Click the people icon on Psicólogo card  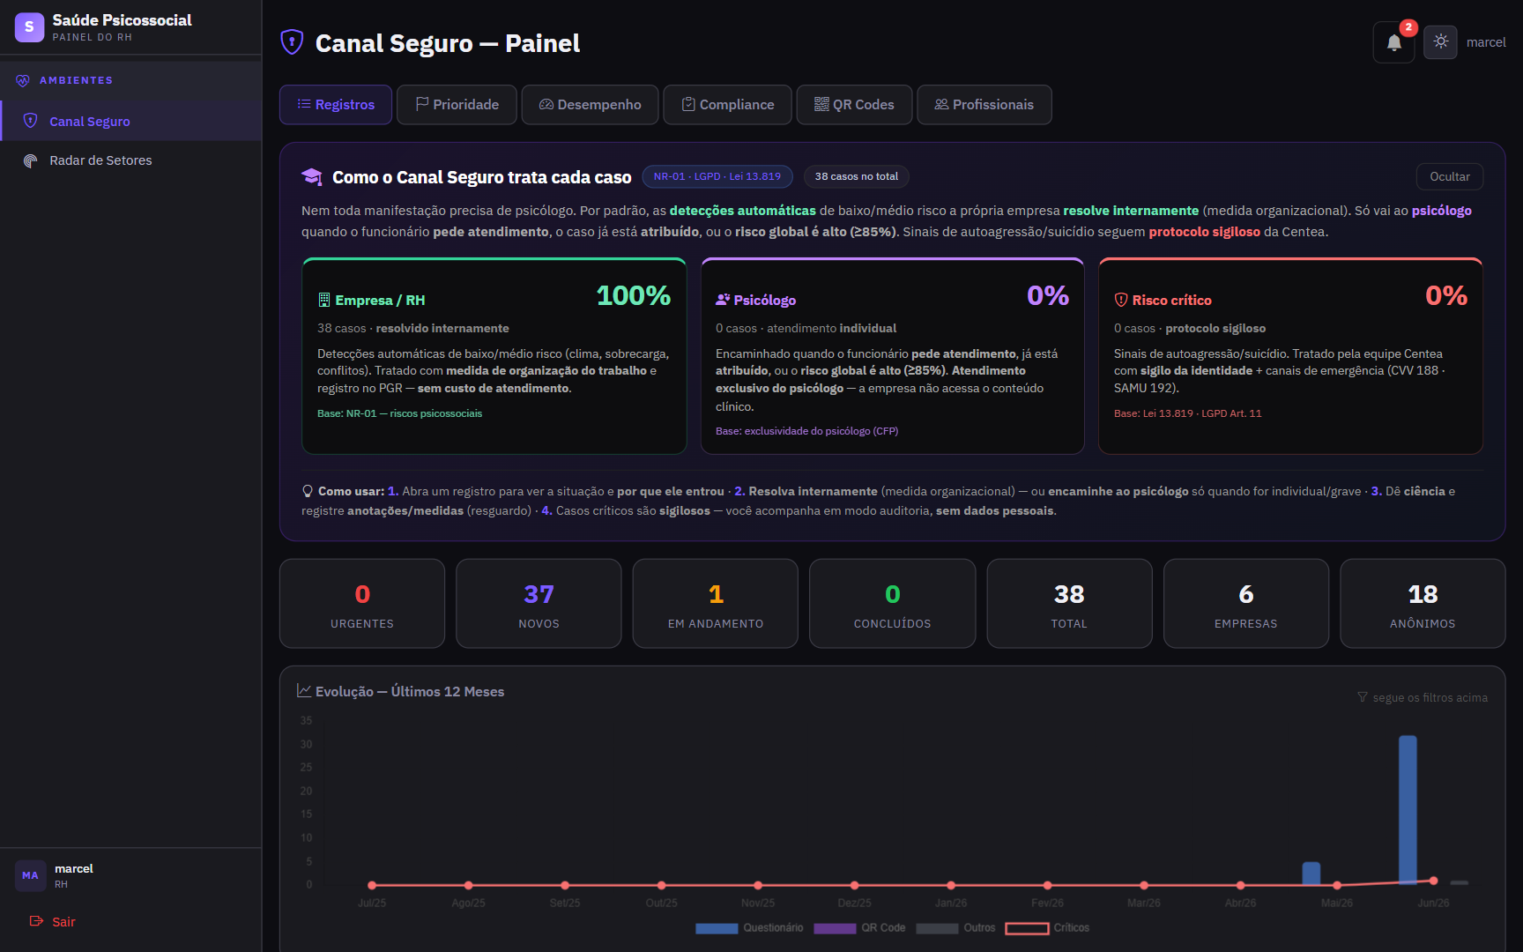point(723,300)
